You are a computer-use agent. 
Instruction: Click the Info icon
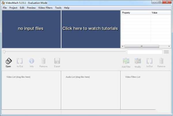(x=31, y=61)
